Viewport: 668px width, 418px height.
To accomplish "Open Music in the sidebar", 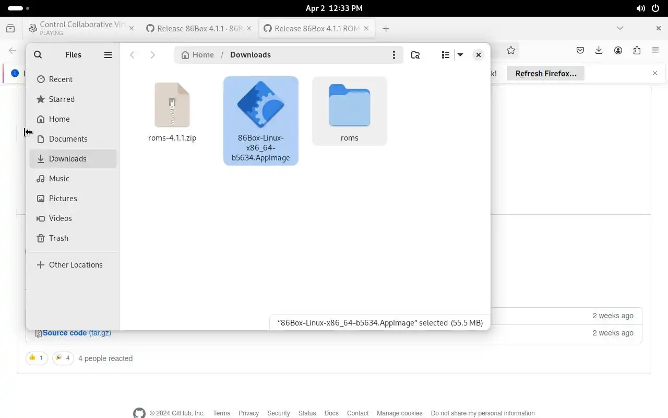I will (x=73, y=179).
